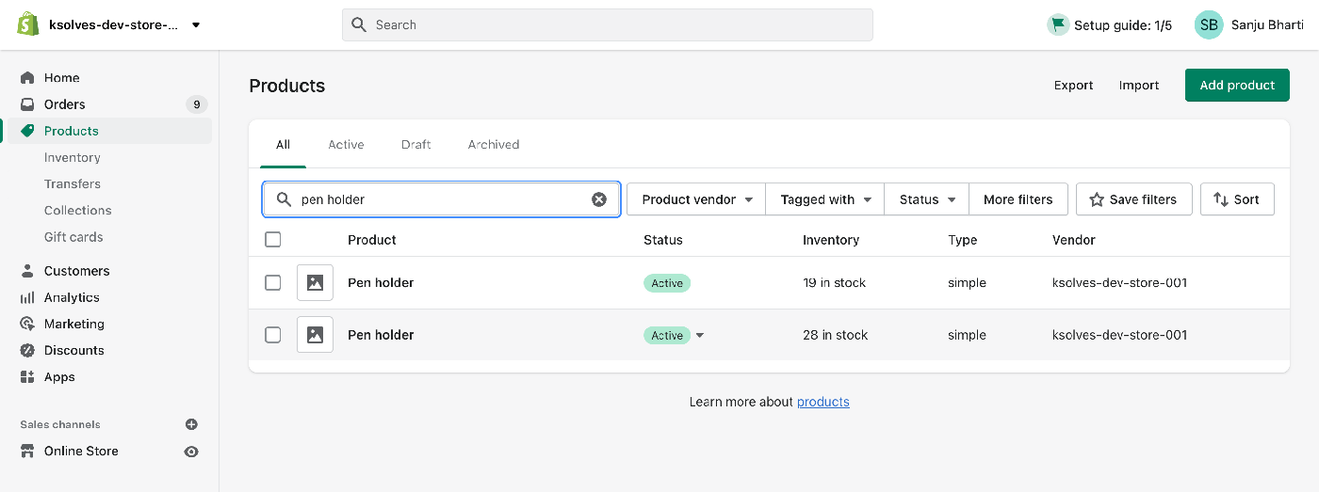Expand status arrow beside second Active badge
Viewport: 1319px width, 492px height.
click(x=700, y=336)
